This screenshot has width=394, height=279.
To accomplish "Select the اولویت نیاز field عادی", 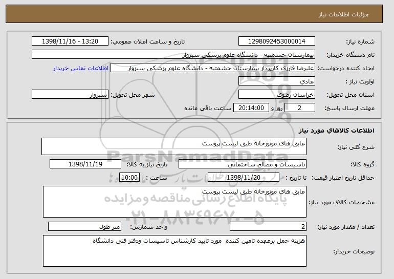I will pyautogui.click(x=277, y=81).
